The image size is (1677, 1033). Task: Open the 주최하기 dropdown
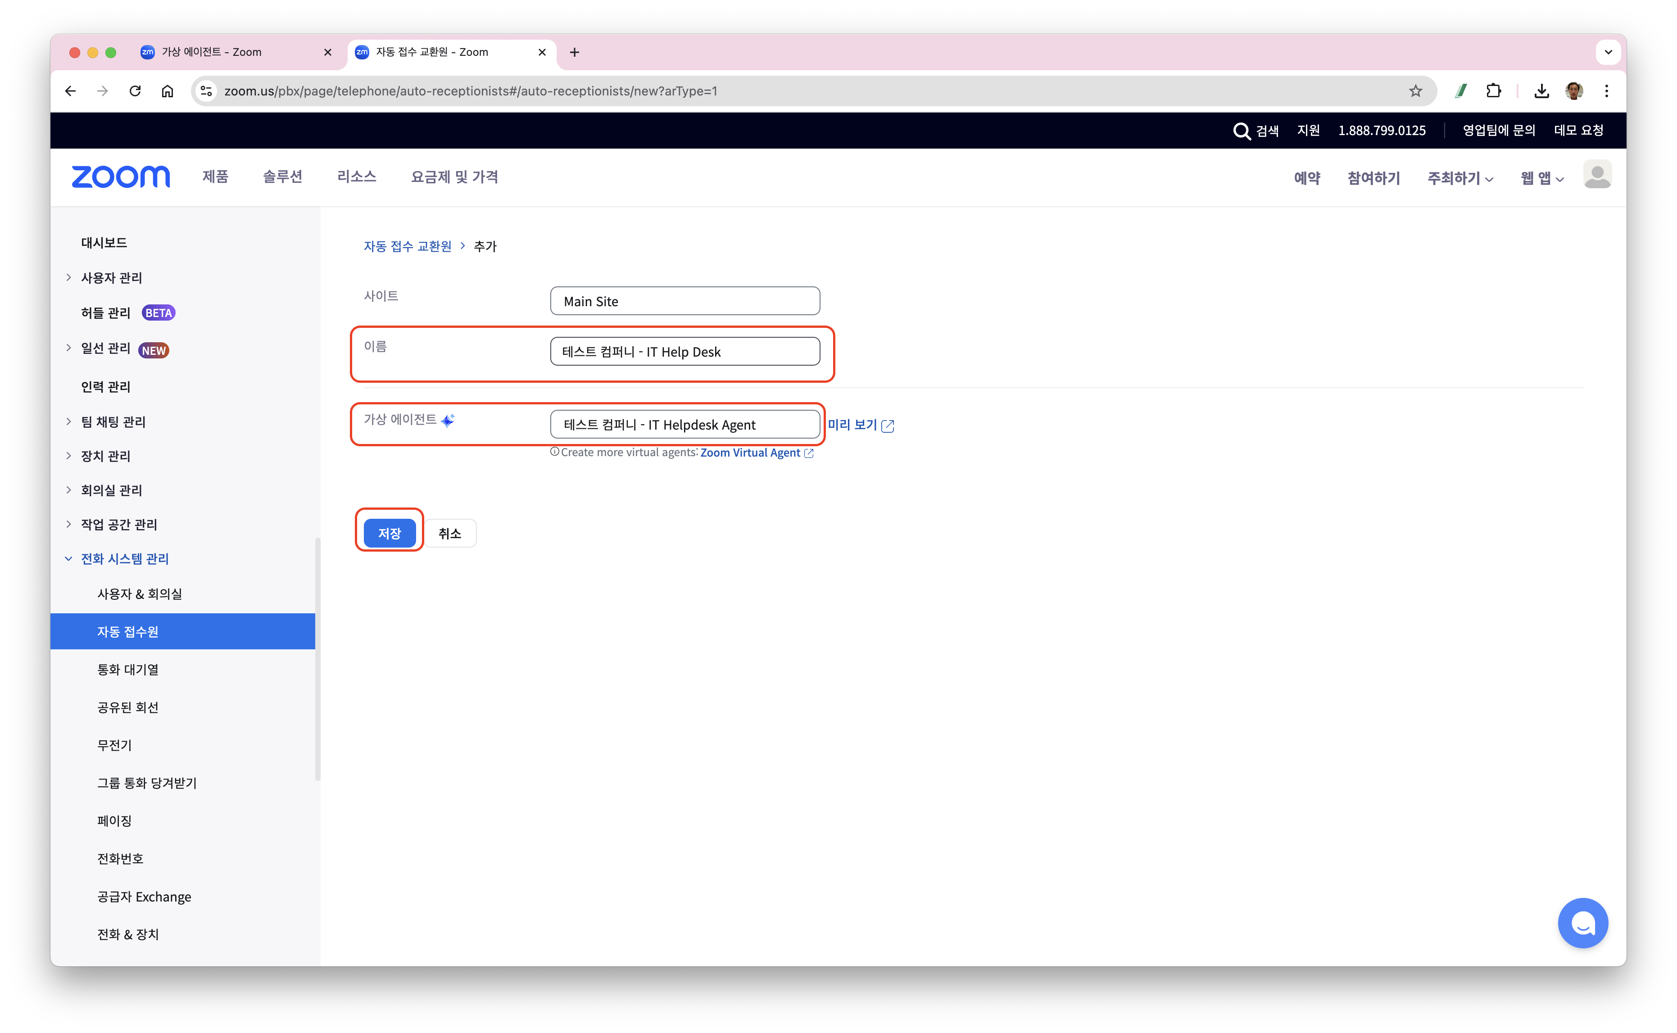tap(1460, 178)
